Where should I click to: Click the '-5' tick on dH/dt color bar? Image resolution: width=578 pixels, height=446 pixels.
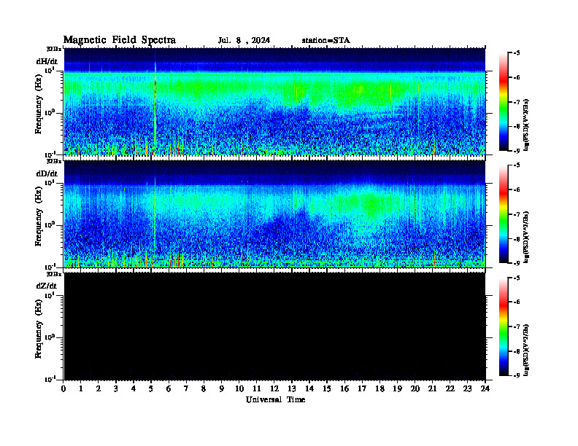tap(517, 53)
